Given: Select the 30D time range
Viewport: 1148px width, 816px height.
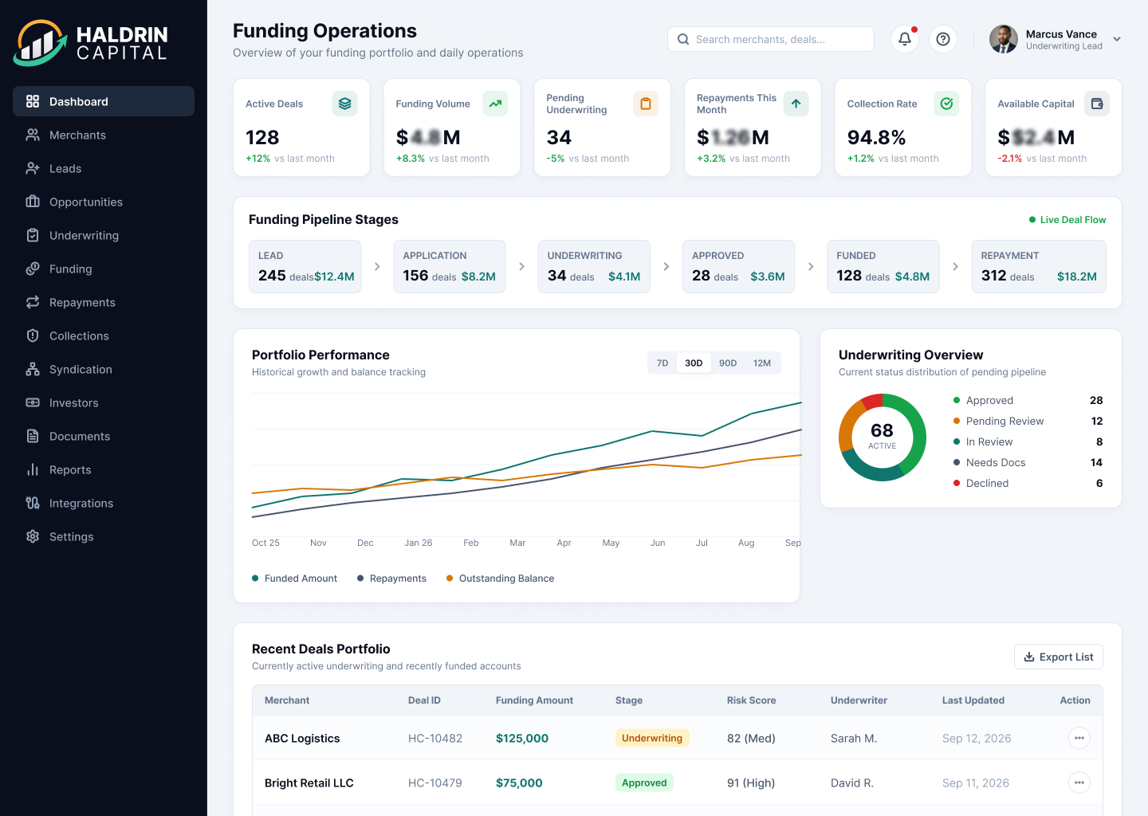Looking at the screenshot, I should point(694,363).
